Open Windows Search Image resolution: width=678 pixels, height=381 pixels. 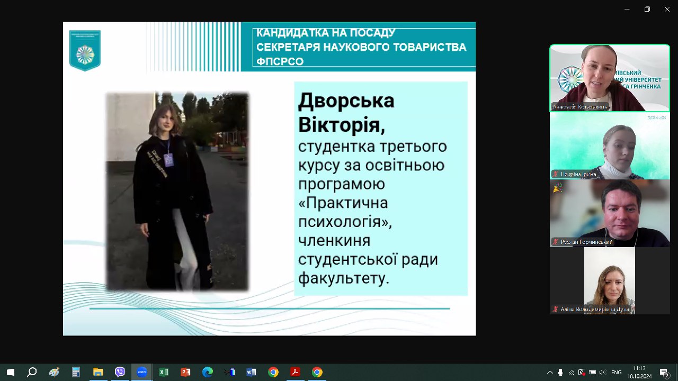click(x=32, y=373)
